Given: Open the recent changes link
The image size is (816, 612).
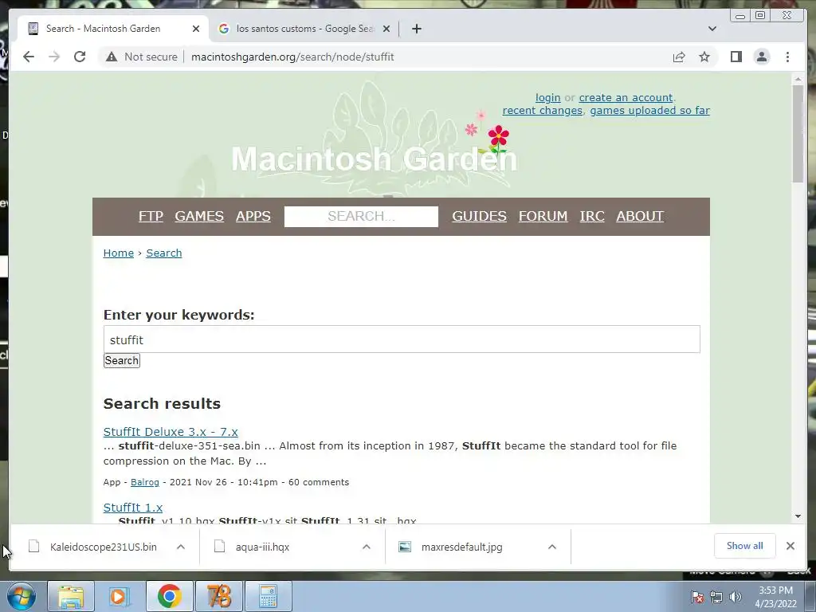Looking at the screenshot, I should tap(542, 110).
